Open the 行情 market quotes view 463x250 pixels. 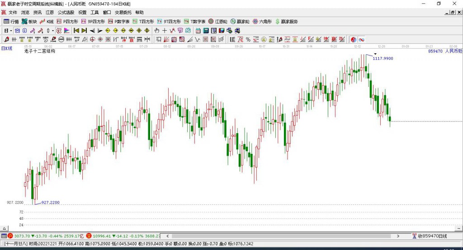(11, 22)
